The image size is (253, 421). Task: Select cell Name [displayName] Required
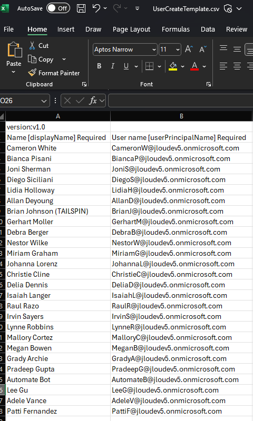coord(58,137)
